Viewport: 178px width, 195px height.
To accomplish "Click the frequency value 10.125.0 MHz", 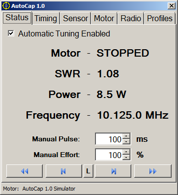I will [x=133, y=115].
